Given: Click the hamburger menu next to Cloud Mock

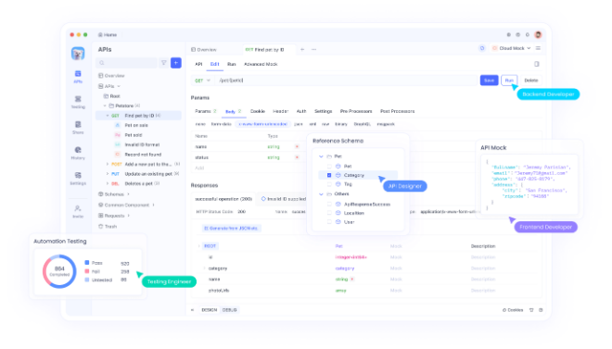Looking at the screenshot, I should tap(538, 48).
